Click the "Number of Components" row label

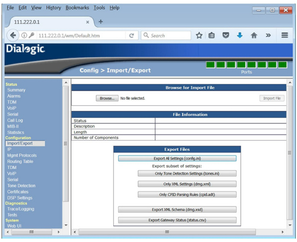pyautogui.click(x=96, y=138)
